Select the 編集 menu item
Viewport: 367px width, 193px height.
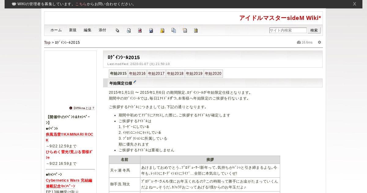point(87,30)
